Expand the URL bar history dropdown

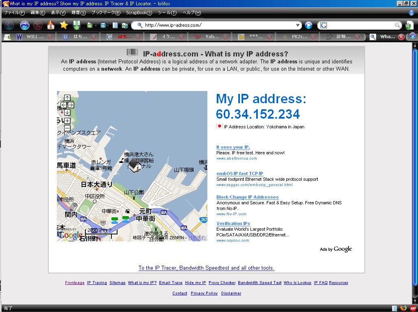point(298,25)
